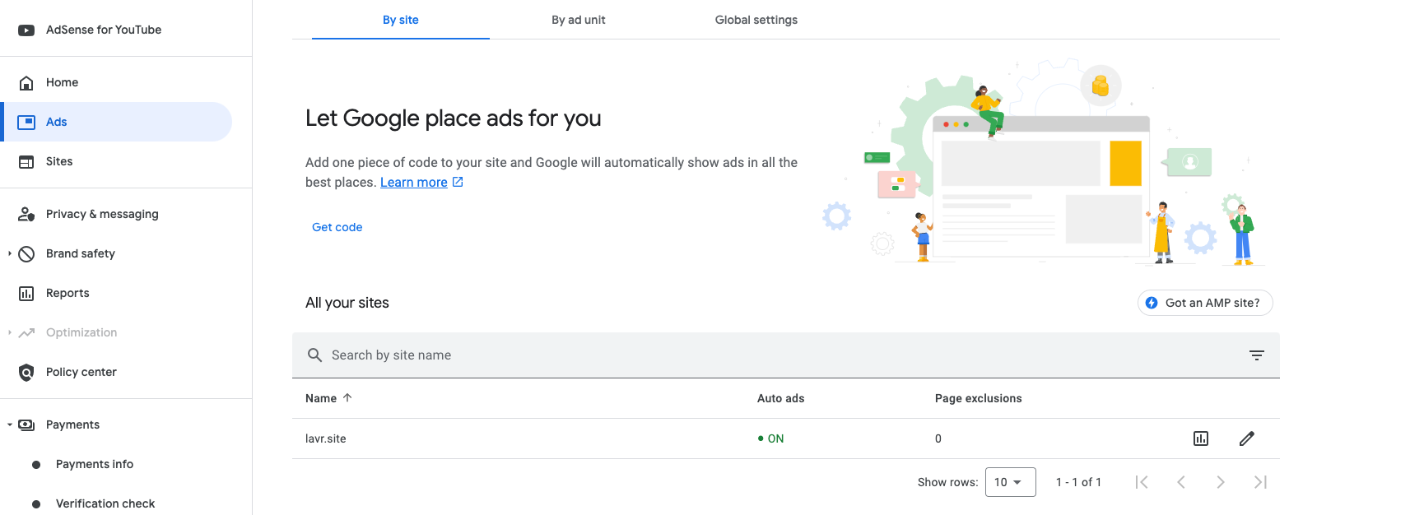Screen dimensions: 1410x515
Task: Click the Search by site name field
Action: pos(741,355)
